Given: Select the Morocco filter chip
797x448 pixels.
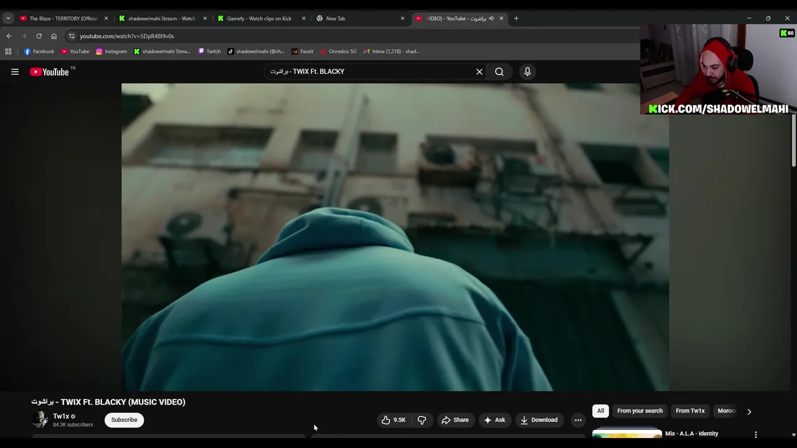Looking at the screenshot, I should click(x=727, y=411).
